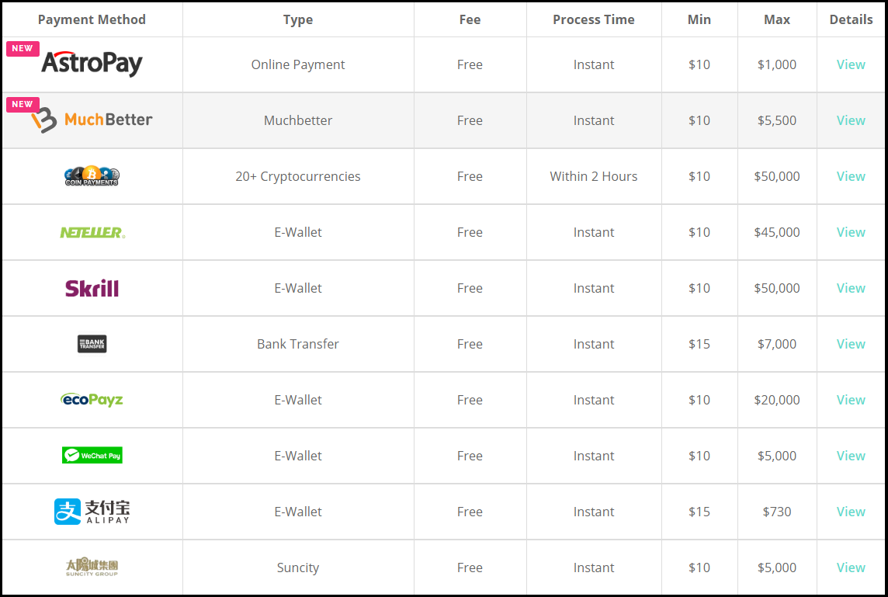The width and height of the screenshot is (888, 597).
Task: Select the ecoPayz logo
Action: (x=92, y=400)
